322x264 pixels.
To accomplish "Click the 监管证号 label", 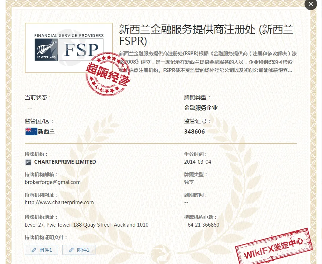I will click(x=197, y=121).
